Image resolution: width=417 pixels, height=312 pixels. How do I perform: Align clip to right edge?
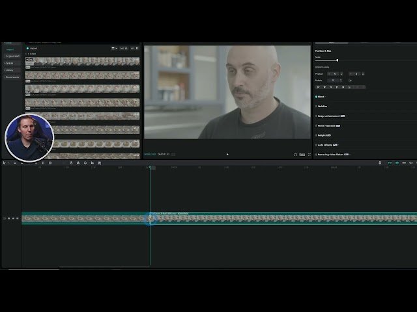pyautogui.click(x=331, y=87)
